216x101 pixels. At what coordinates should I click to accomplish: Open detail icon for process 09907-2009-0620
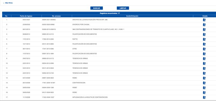[x=204, y=78]
